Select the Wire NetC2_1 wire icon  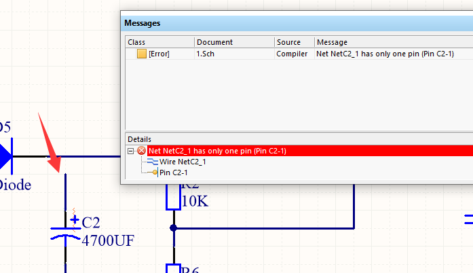pyautogui.click(x=153, y=162)
